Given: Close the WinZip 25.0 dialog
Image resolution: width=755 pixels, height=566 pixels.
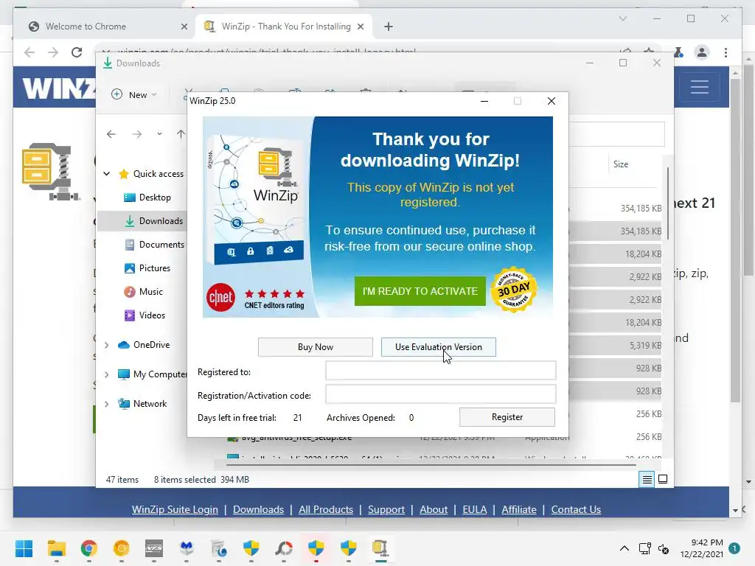Looking at the screenshot, I should coord(552,100).
